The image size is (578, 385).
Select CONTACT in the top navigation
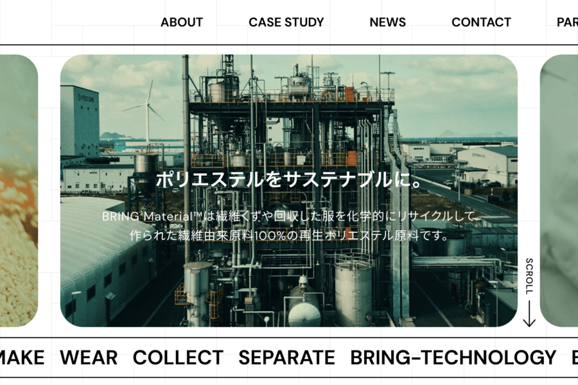tap(481, 22)
